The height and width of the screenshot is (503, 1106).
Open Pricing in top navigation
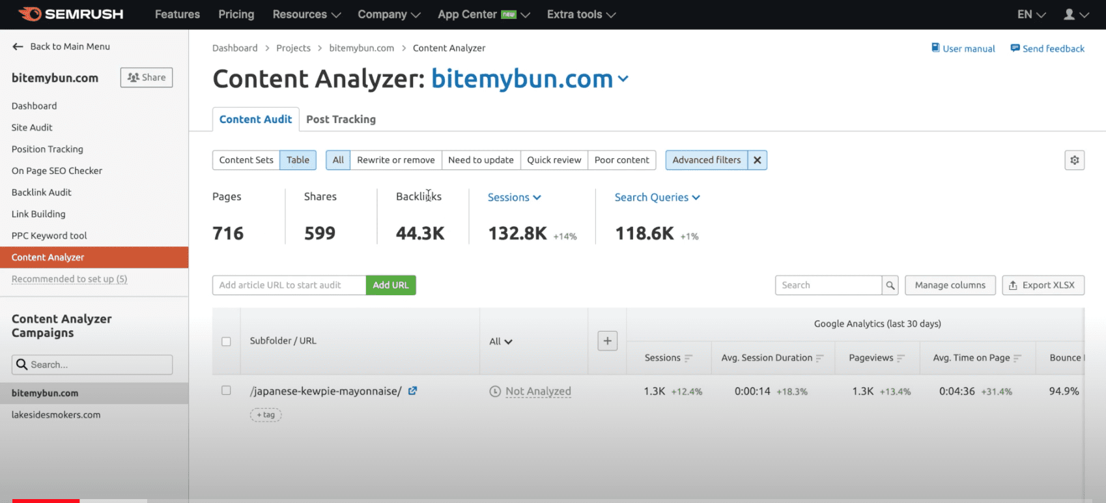coord(236,14)
